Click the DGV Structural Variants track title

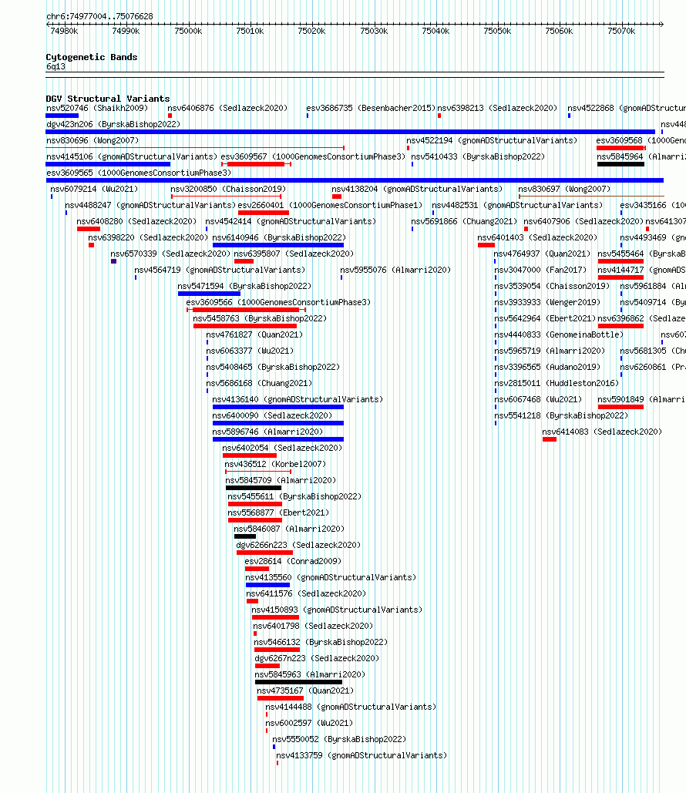point(108,99)
